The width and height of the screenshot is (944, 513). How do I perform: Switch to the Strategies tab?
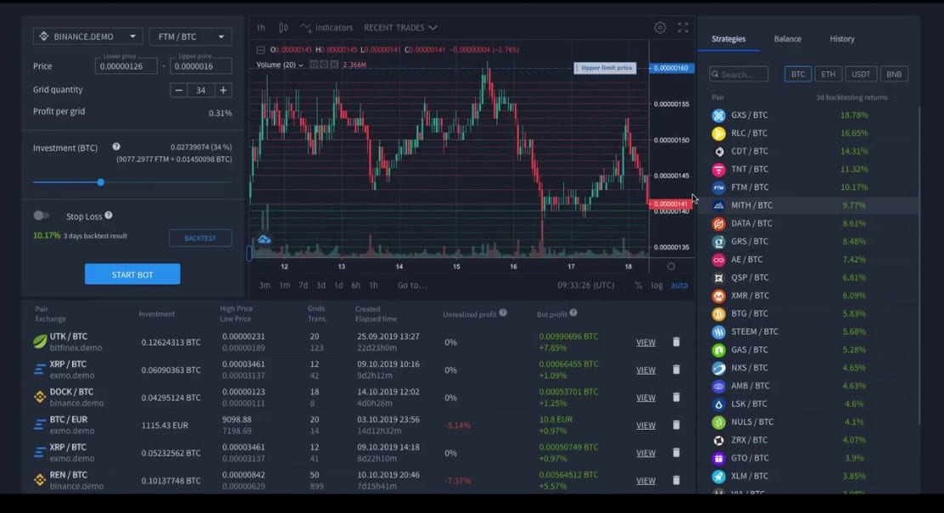click(728, 38)
